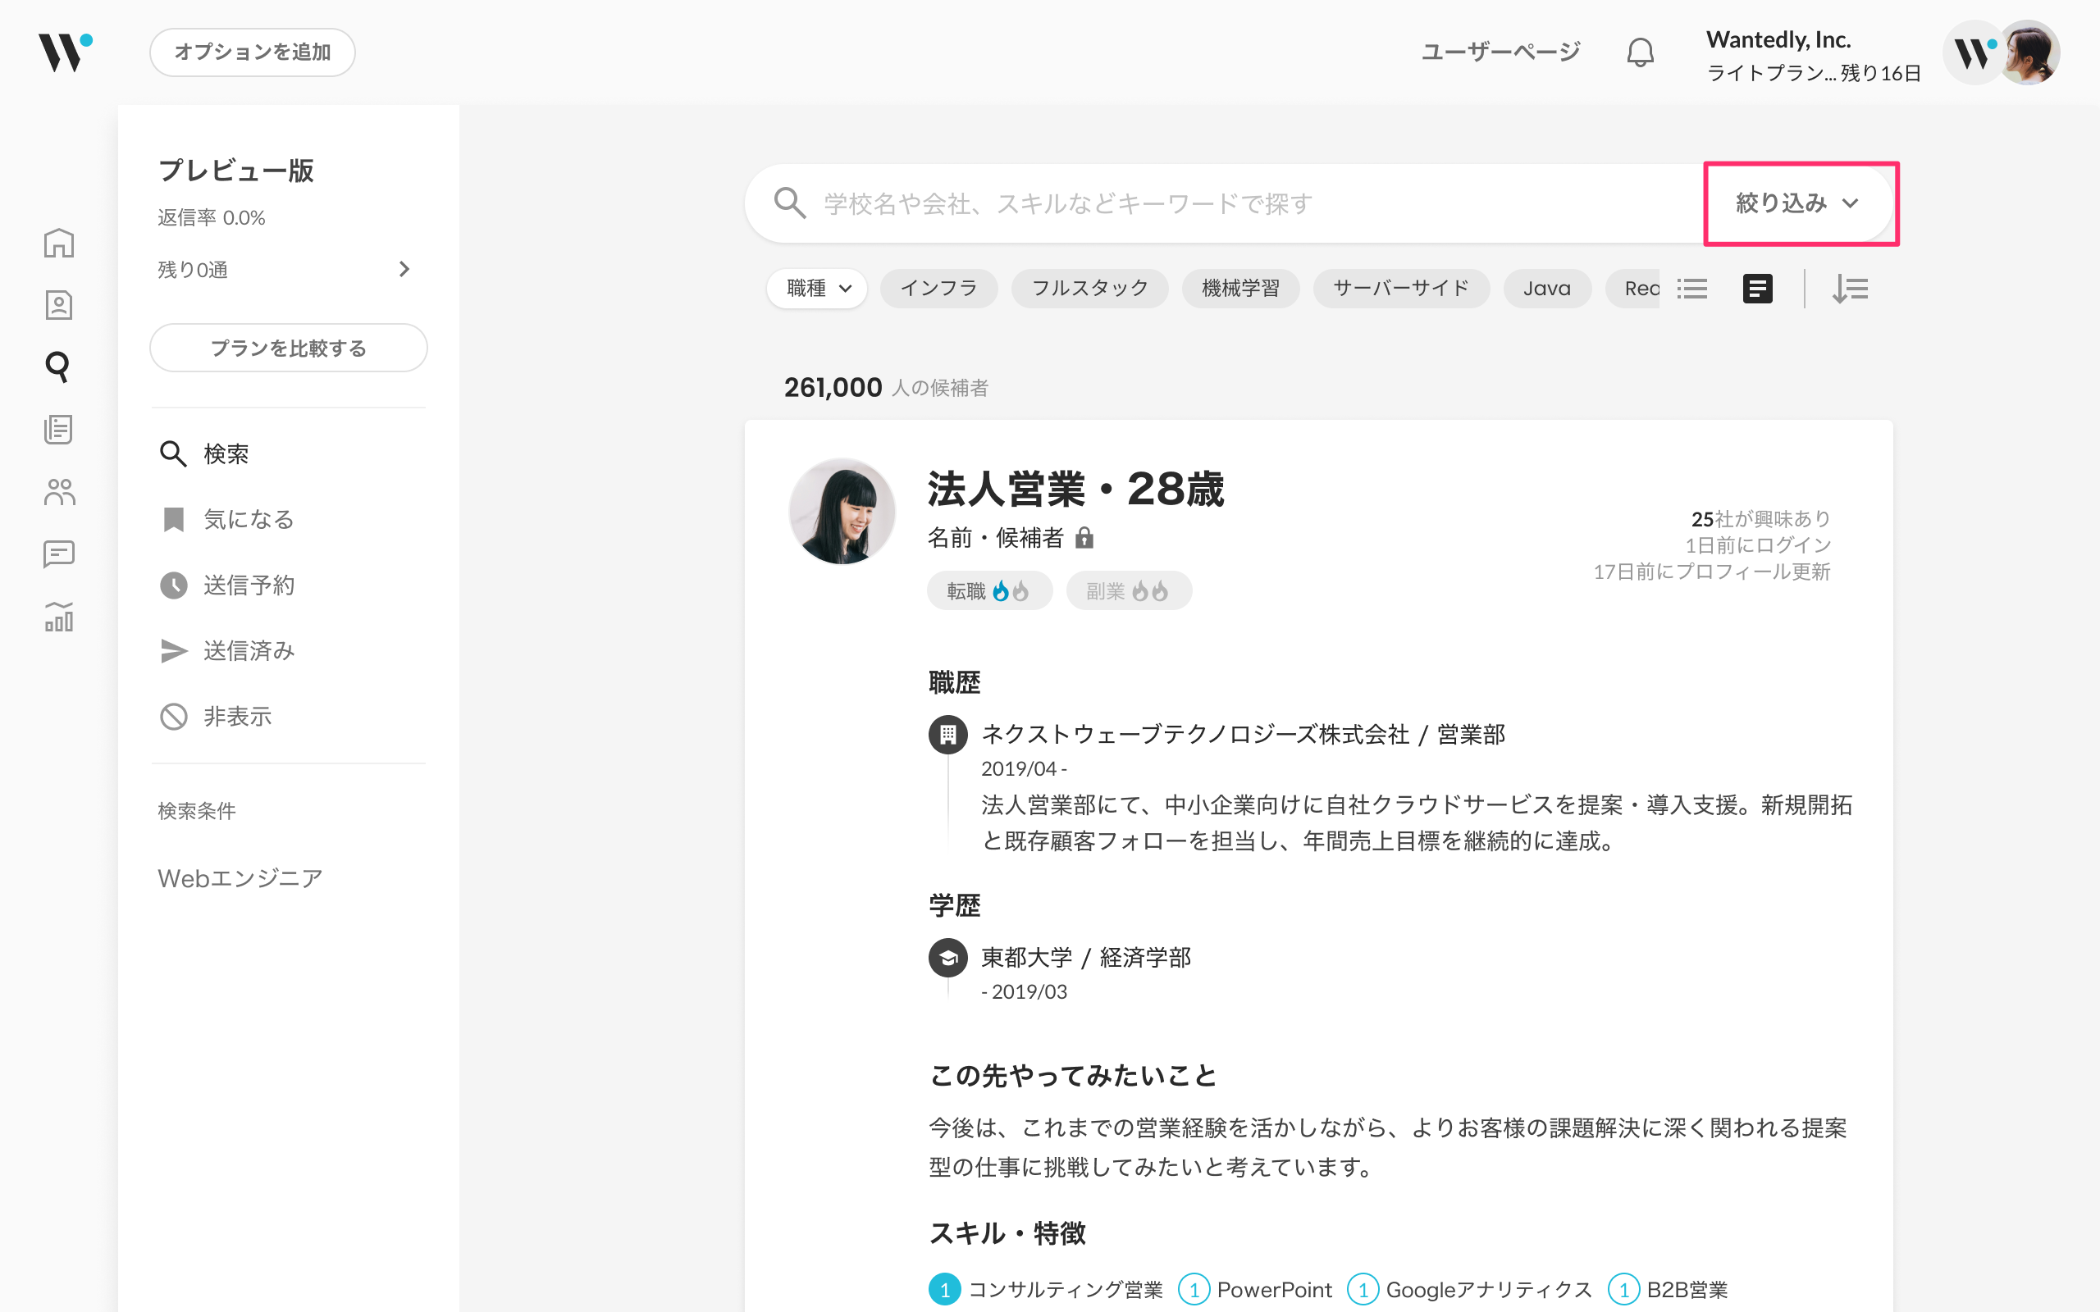Open the 絞り込み filter dropdown
Viewport: 2100px width, 1312px height.
point(1797,203)
